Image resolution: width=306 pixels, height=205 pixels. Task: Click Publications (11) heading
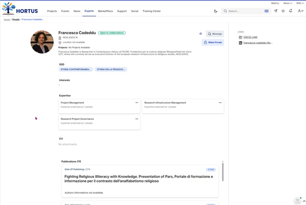(x=71, y=161)
